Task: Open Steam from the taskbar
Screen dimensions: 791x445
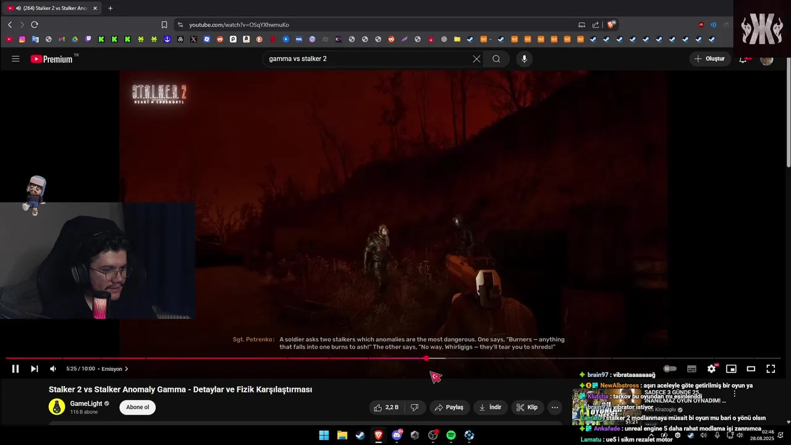Action: click(360, 435)
